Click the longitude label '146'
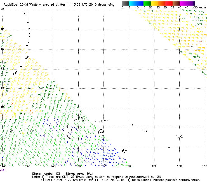 click(x=28, y=166)
